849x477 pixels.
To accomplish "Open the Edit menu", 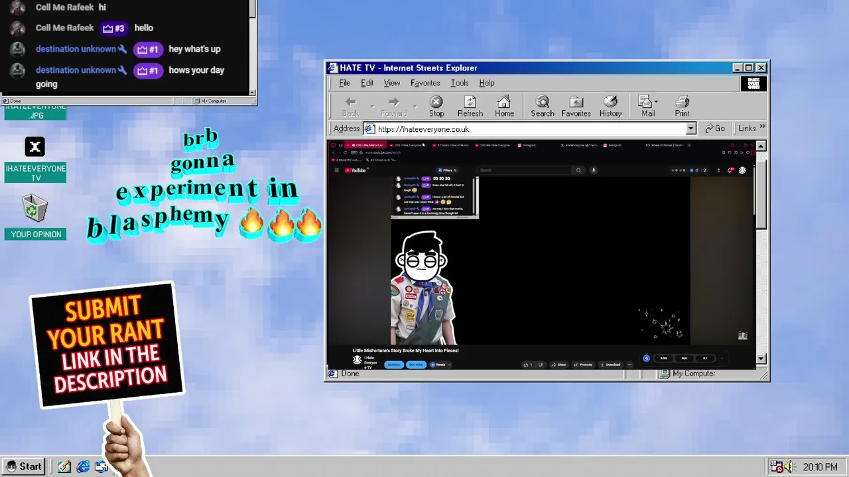I will [x=367, y=83].
